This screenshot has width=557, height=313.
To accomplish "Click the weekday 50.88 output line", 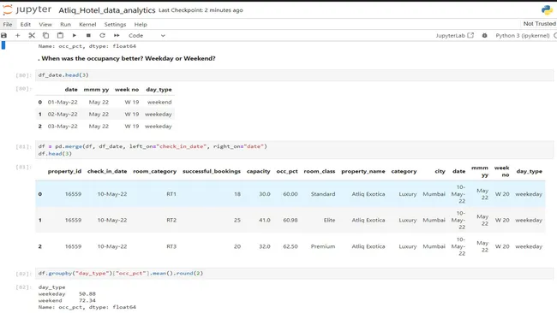I will click(x=67, y=294).
